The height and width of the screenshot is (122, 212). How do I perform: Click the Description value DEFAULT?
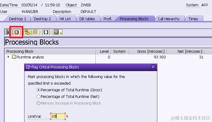click(88, 12)
